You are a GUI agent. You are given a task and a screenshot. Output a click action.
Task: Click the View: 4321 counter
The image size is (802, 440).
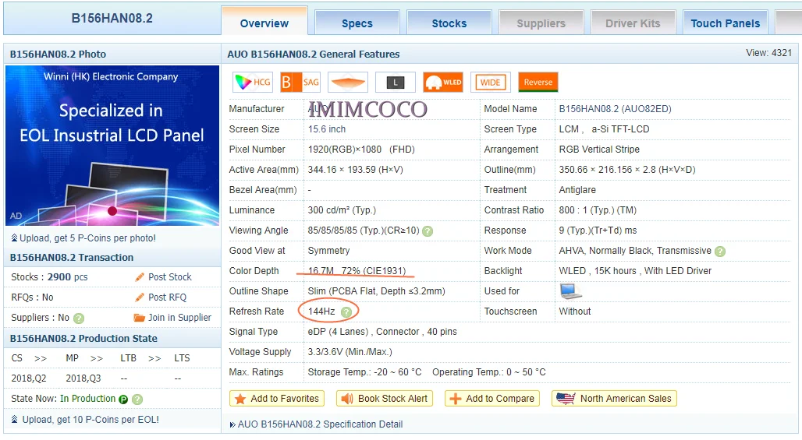click(768, 53)
